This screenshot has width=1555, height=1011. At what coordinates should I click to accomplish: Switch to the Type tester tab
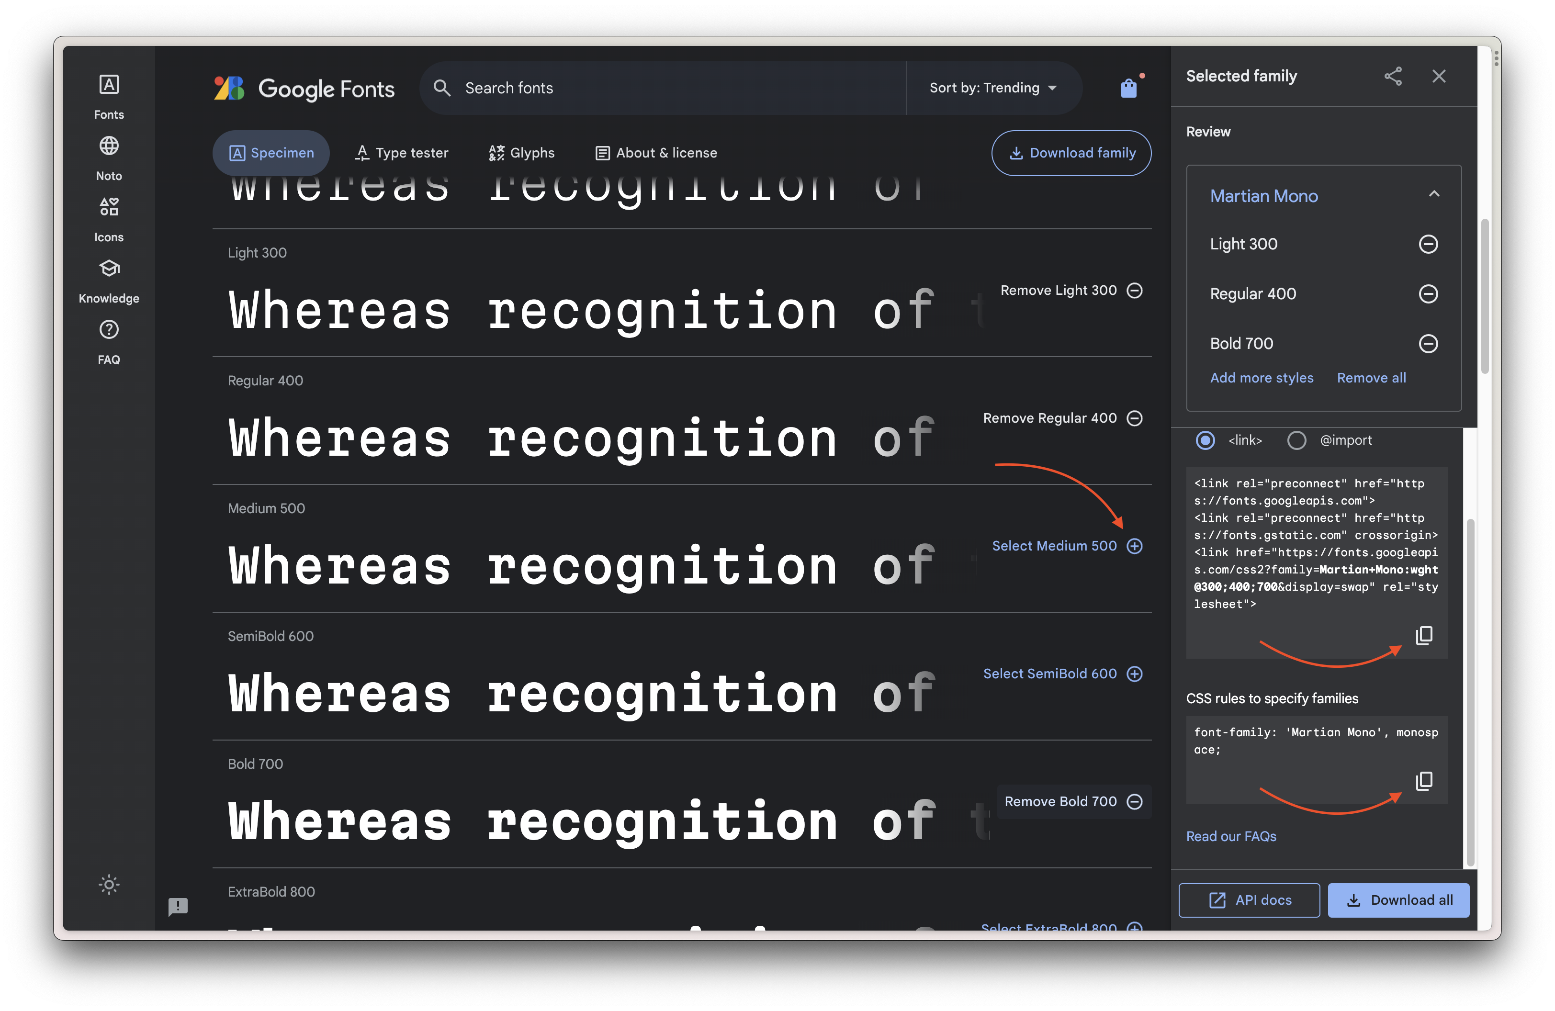coord(401,153)
